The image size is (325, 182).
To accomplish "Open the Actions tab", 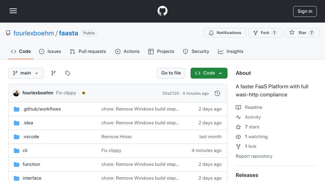I will tap(127, 51).
